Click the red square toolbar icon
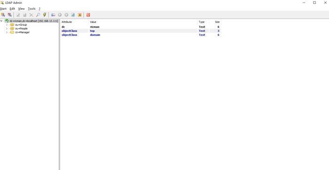The width and height of the screenshot is (329, 170). (x=88, y=15)
